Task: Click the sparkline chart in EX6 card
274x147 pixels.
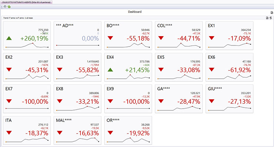Action: (x=230, y=77)
